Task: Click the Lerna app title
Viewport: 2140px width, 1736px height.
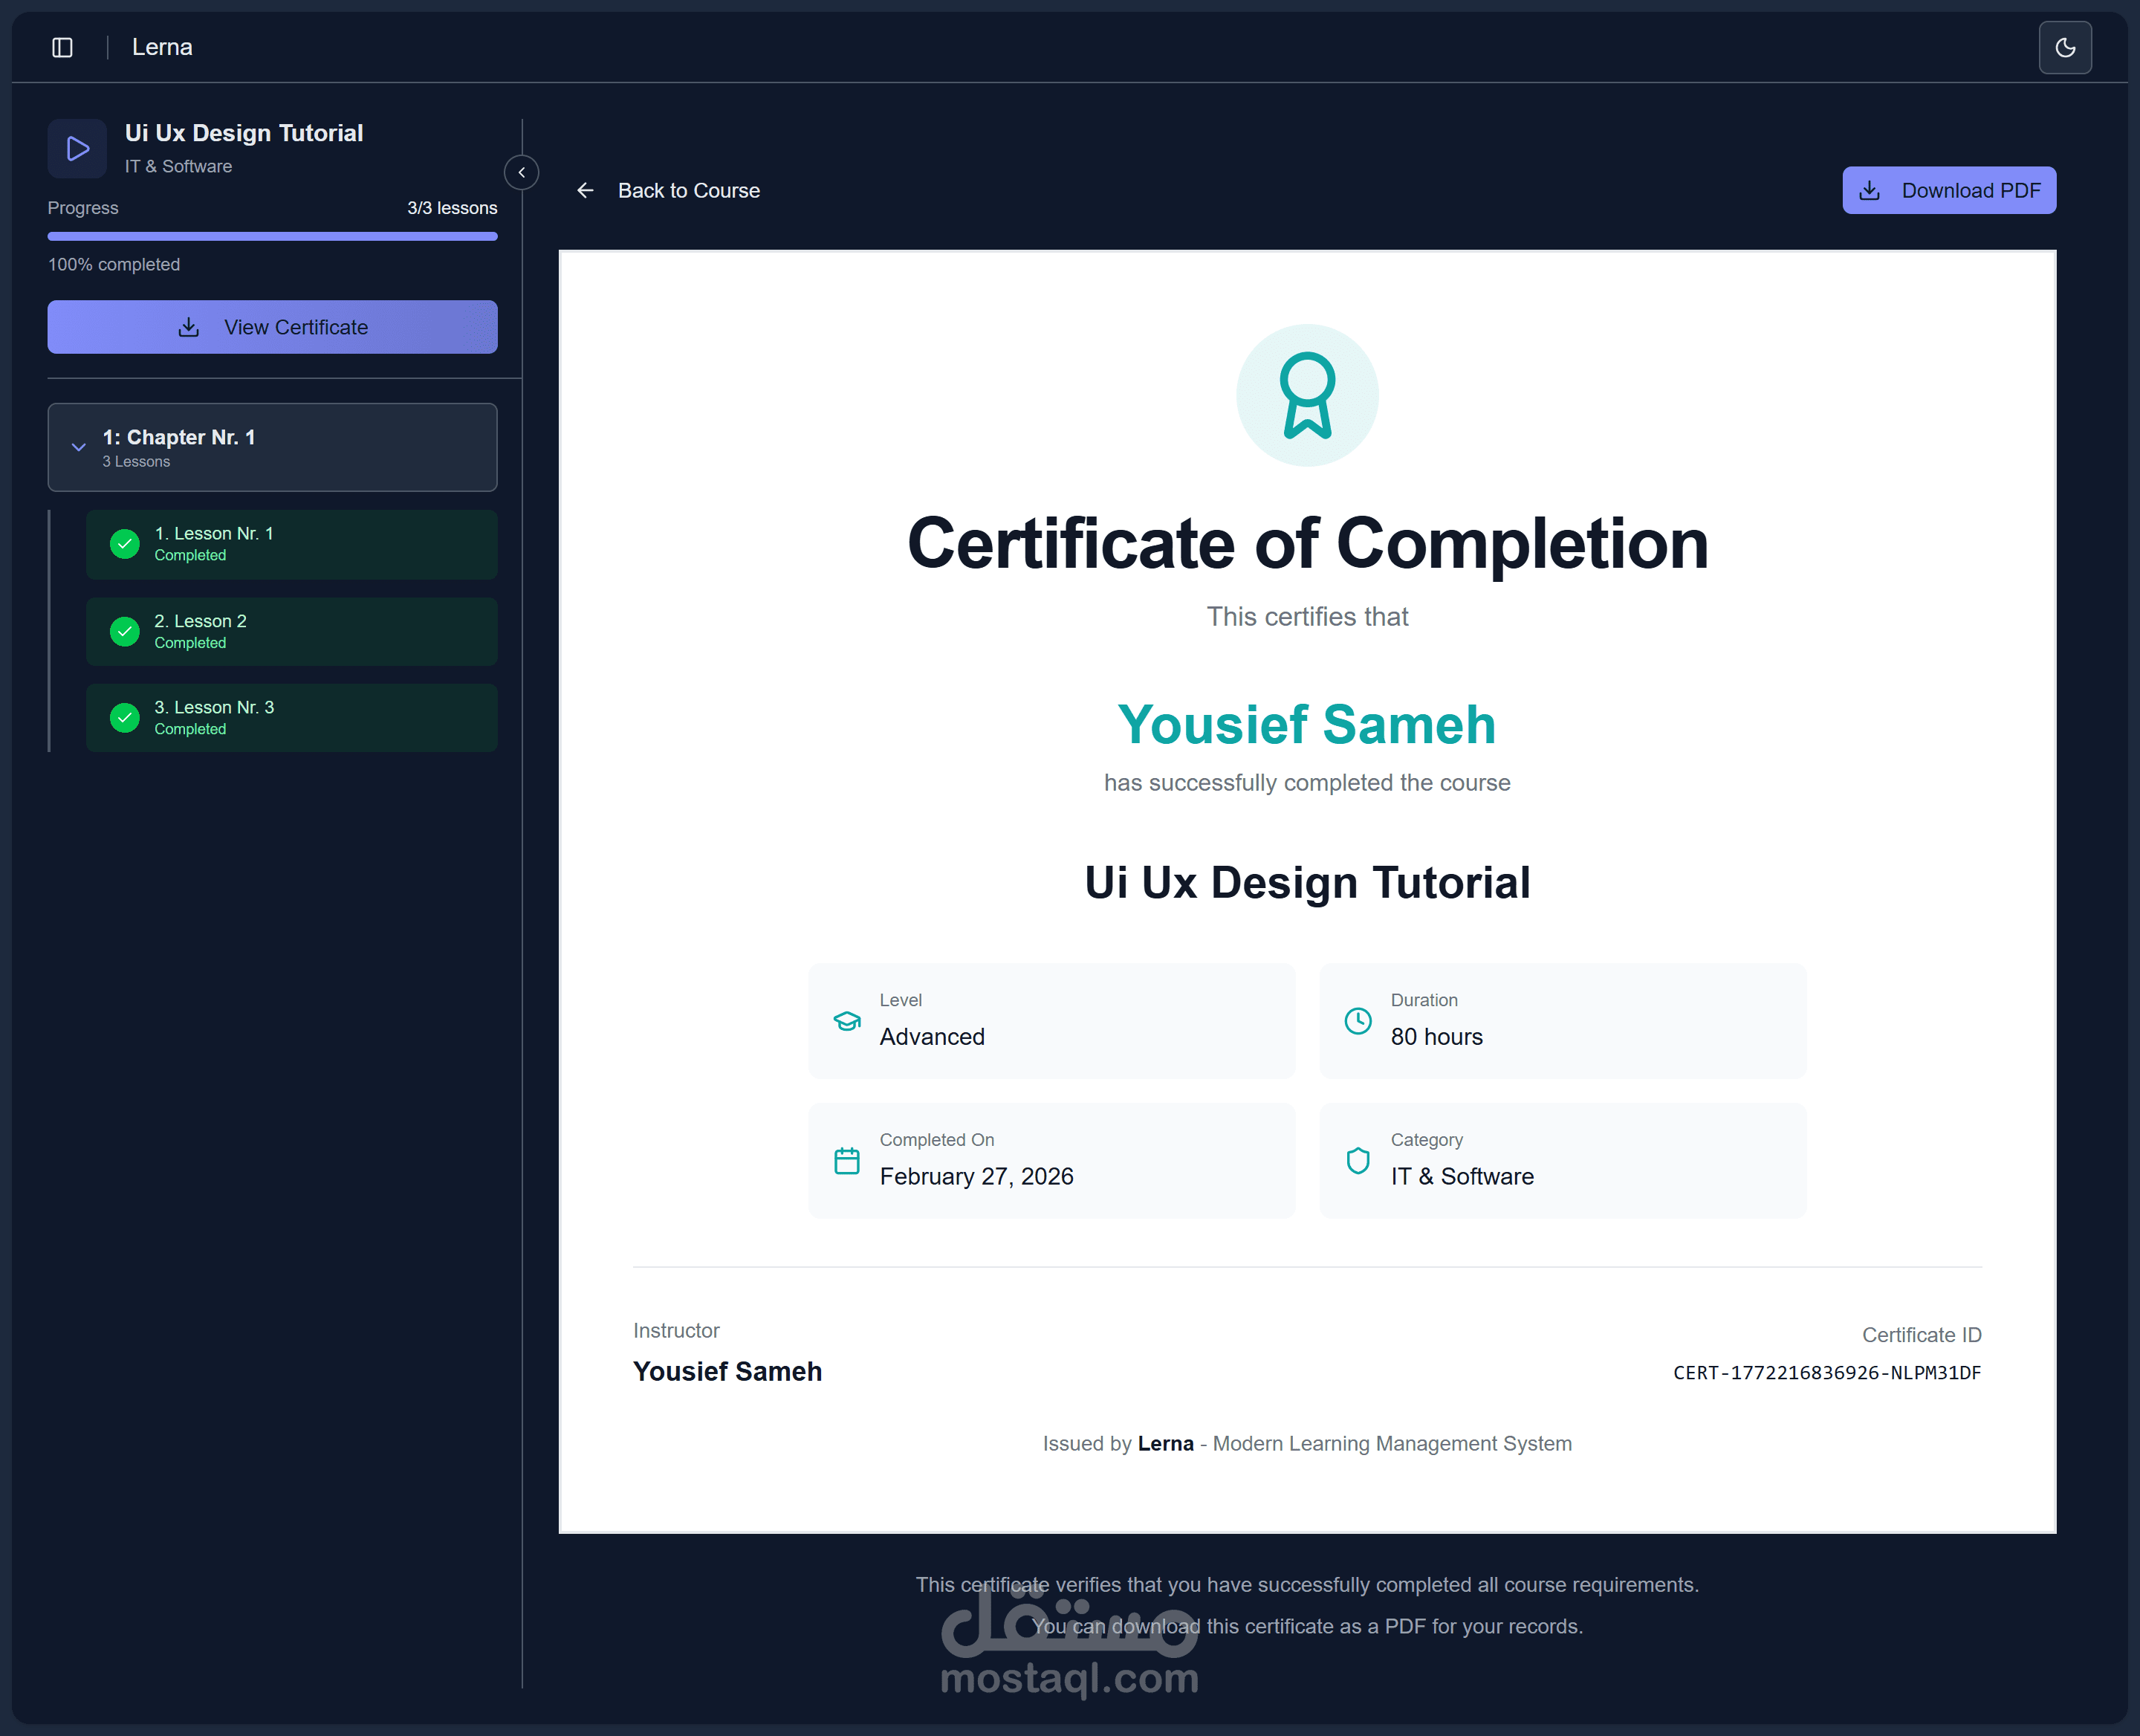Action: pyautogui.click(x=162, y=47)
